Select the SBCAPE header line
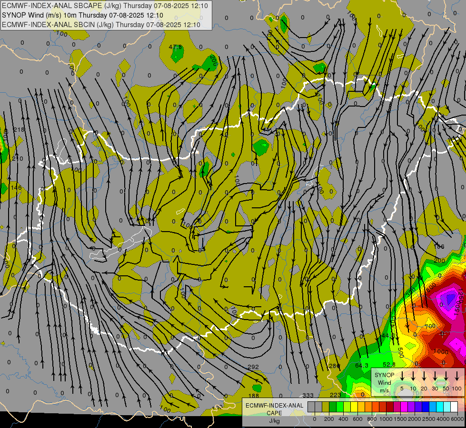Image resolution: width=466 pixels, height=428 pixels. tap(105, 6)
